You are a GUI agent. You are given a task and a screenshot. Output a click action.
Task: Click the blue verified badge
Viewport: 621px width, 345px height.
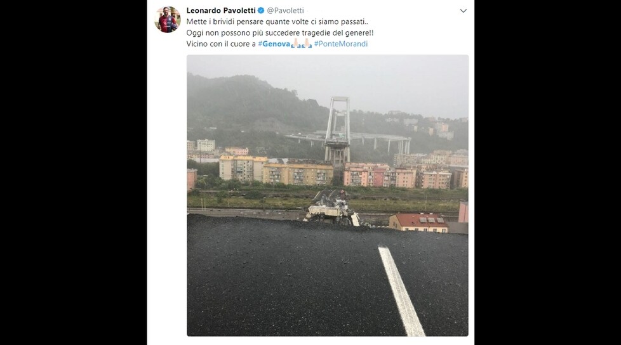coord(261,10)
